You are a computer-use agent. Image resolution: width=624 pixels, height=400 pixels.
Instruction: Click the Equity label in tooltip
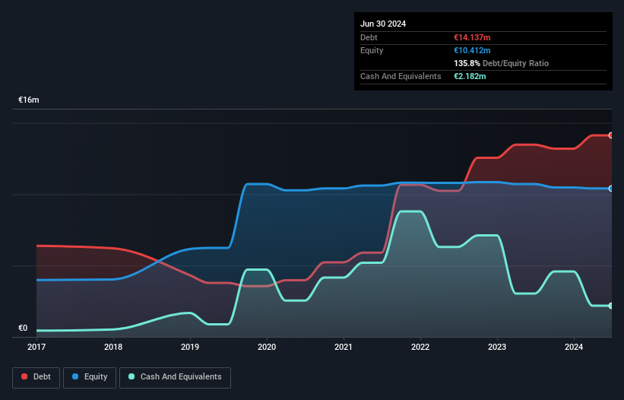pyautogui.click(x=372, y=50)
